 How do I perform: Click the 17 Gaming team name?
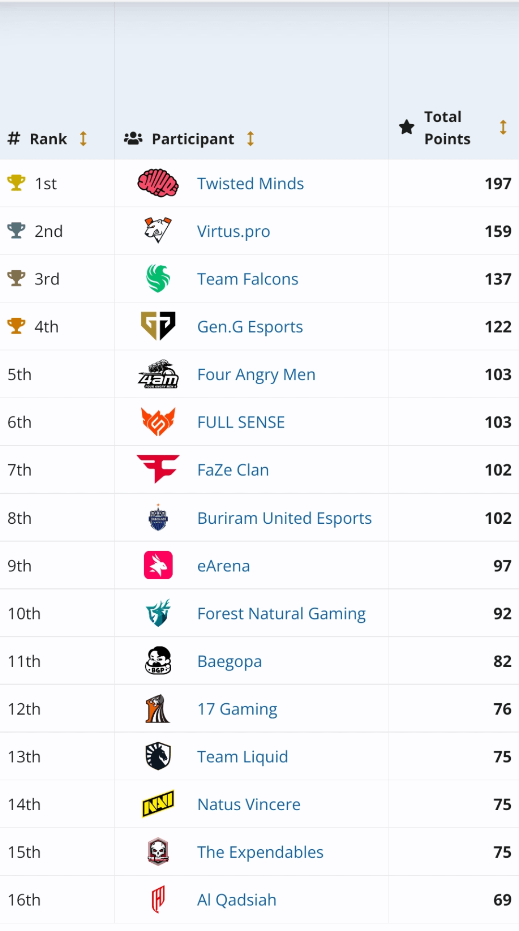click(x=237, y=709)
